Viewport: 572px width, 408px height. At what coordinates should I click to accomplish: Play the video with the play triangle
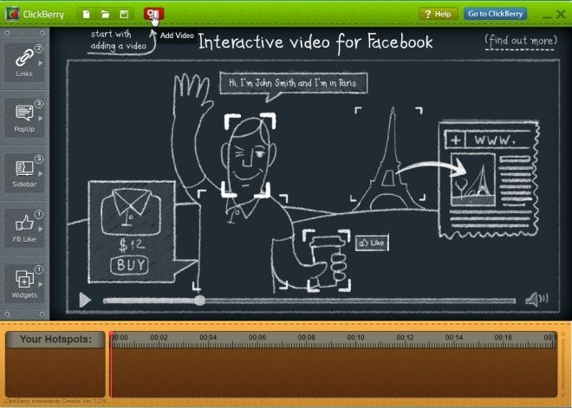85,300
